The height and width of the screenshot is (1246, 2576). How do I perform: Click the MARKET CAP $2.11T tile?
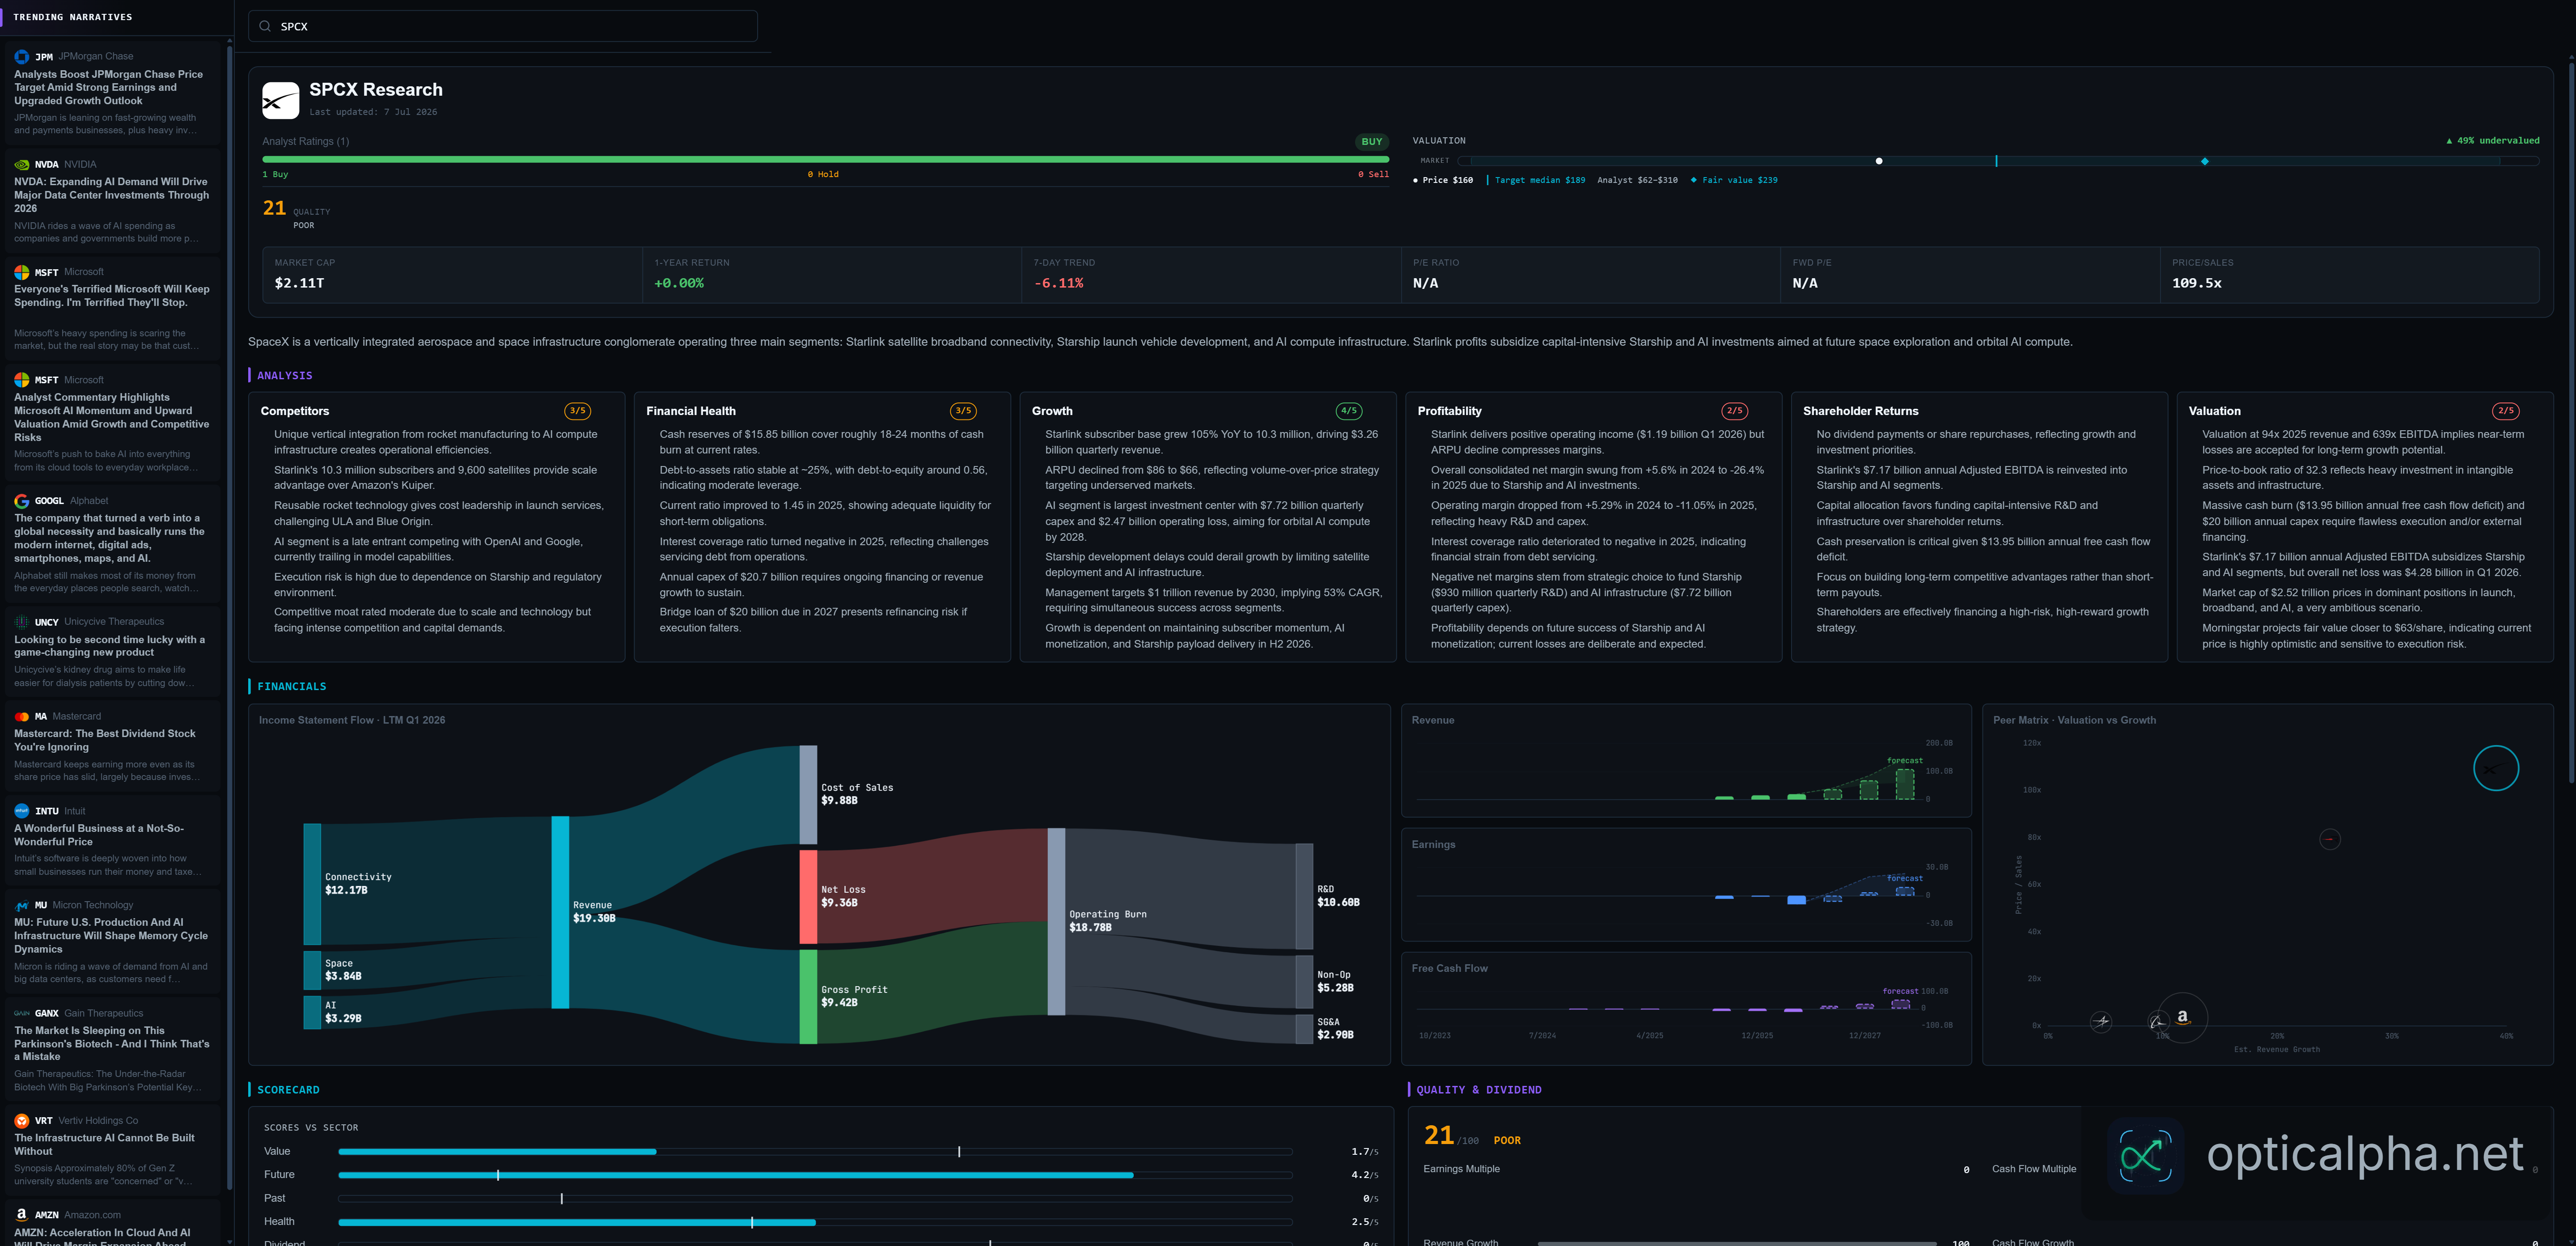coord(452,275)
